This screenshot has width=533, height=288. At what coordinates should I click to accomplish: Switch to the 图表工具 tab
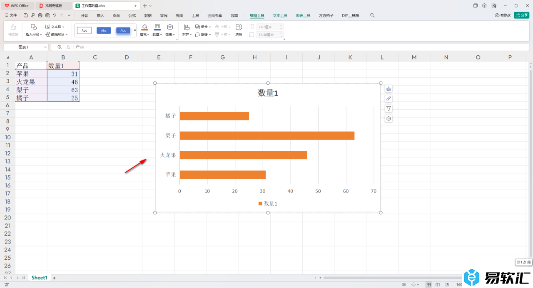coord(303,15)
